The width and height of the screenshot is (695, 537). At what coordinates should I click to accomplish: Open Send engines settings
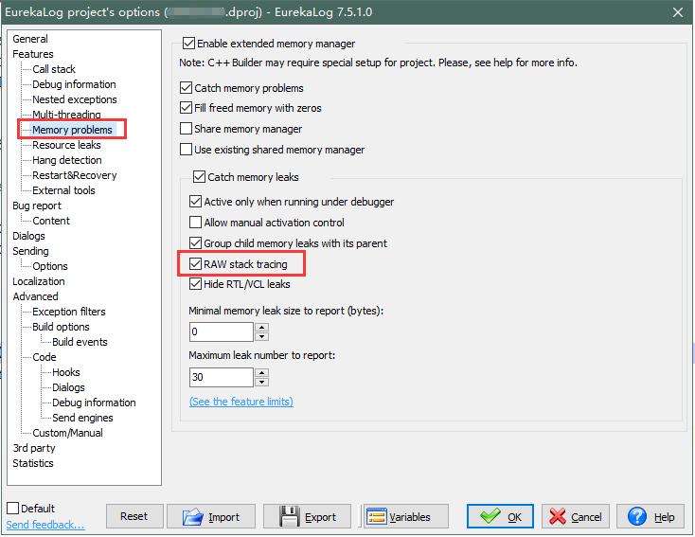(82, 418)
